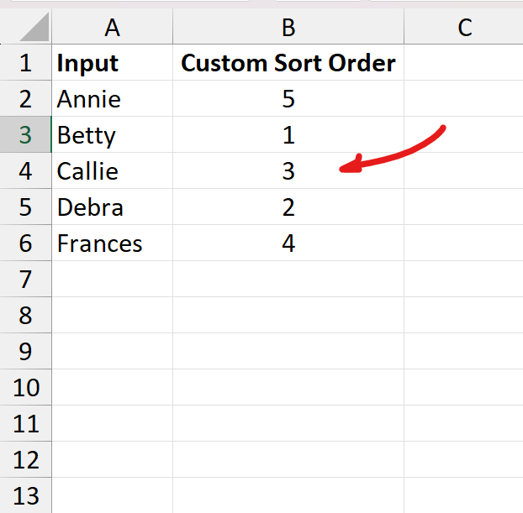
Task: Select row 3 header
Action: coord(25,135)
